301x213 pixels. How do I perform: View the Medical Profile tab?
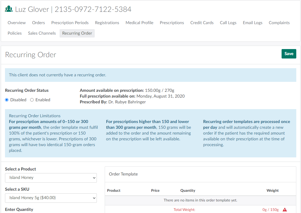(139, 23)
